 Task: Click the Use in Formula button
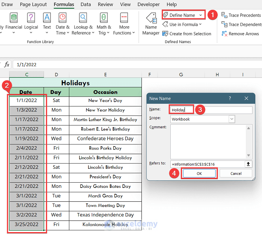pyautogui.click(x=182, y=24)
